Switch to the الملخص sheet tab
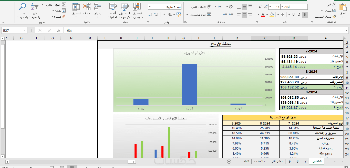Viewport: 350px width, 168px height. tap(317, 161)
